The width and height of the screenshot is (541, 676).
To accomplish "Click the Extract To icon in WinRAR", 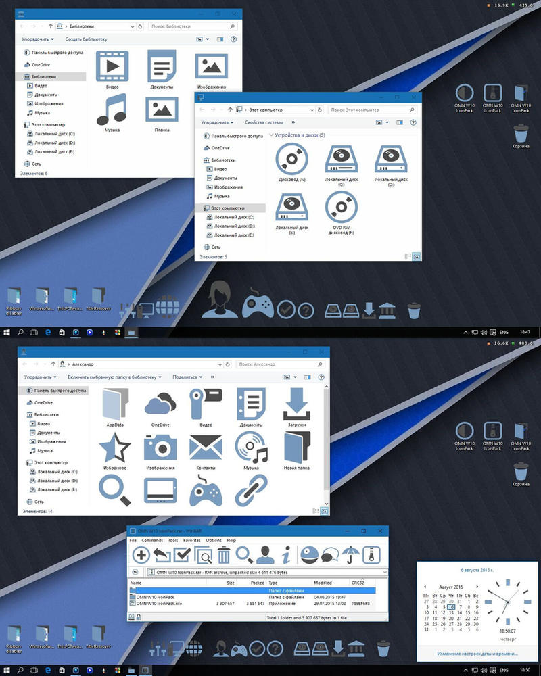I will click(x=162, y=556).
